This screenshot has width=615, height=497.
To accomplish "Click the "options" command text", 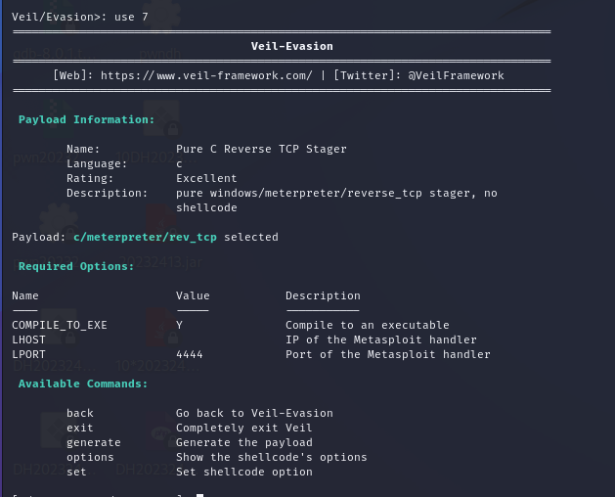I will 90,457.
